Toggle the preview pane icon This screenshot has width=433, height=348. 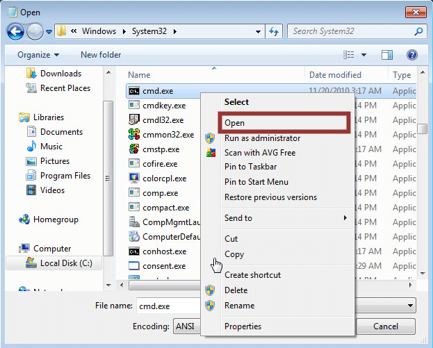click(x=387, y=55)
